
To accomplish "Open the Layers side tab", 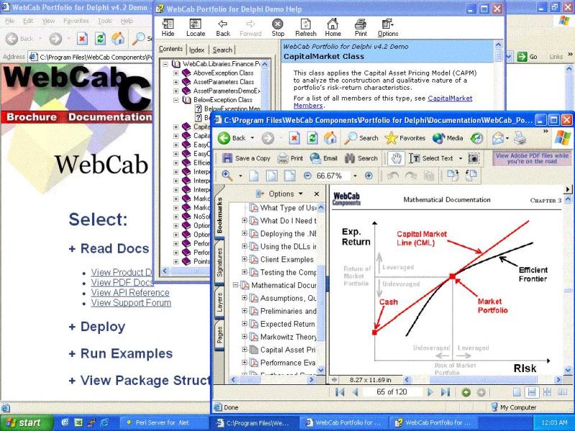I will pos(219,302).
